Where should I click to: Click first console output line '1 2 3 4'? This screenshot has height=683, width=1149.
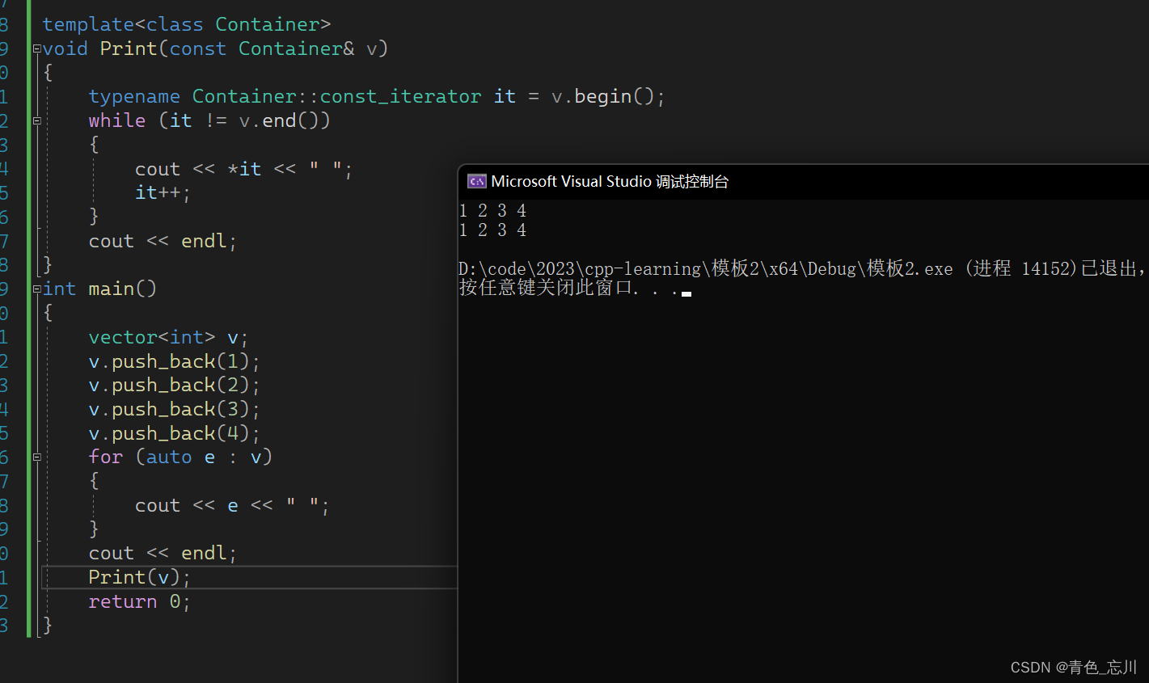click(492, 211)
